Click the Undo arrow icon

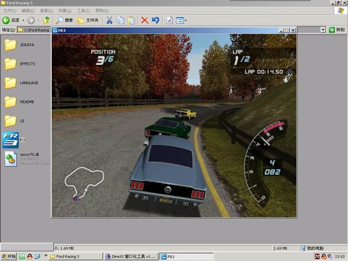(x=155, y=20)
